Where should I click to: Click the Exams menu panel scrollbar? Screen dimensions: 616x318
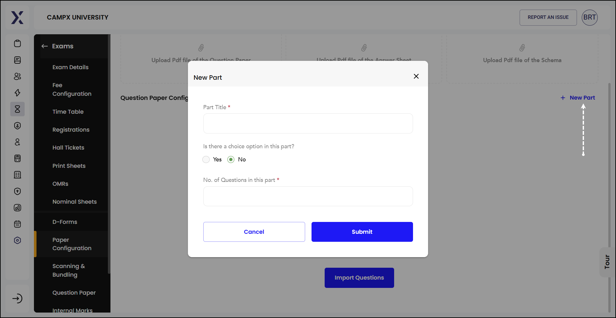click(109, 154)
